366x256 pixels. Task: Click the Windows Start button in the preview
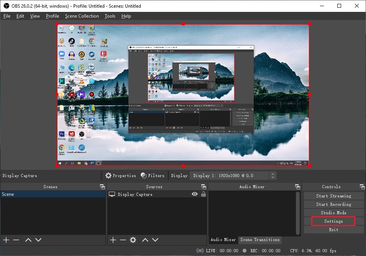point(60,163)
